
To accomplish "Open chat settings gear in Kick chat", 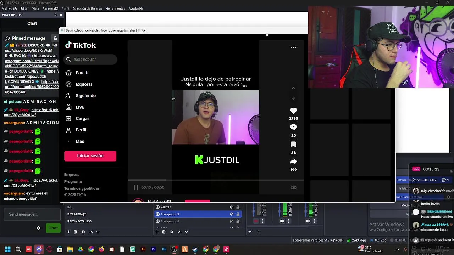I will pos(38,228).
